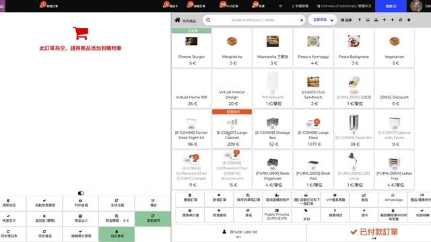Toggle the 自動發票 check option

point(45,203)
